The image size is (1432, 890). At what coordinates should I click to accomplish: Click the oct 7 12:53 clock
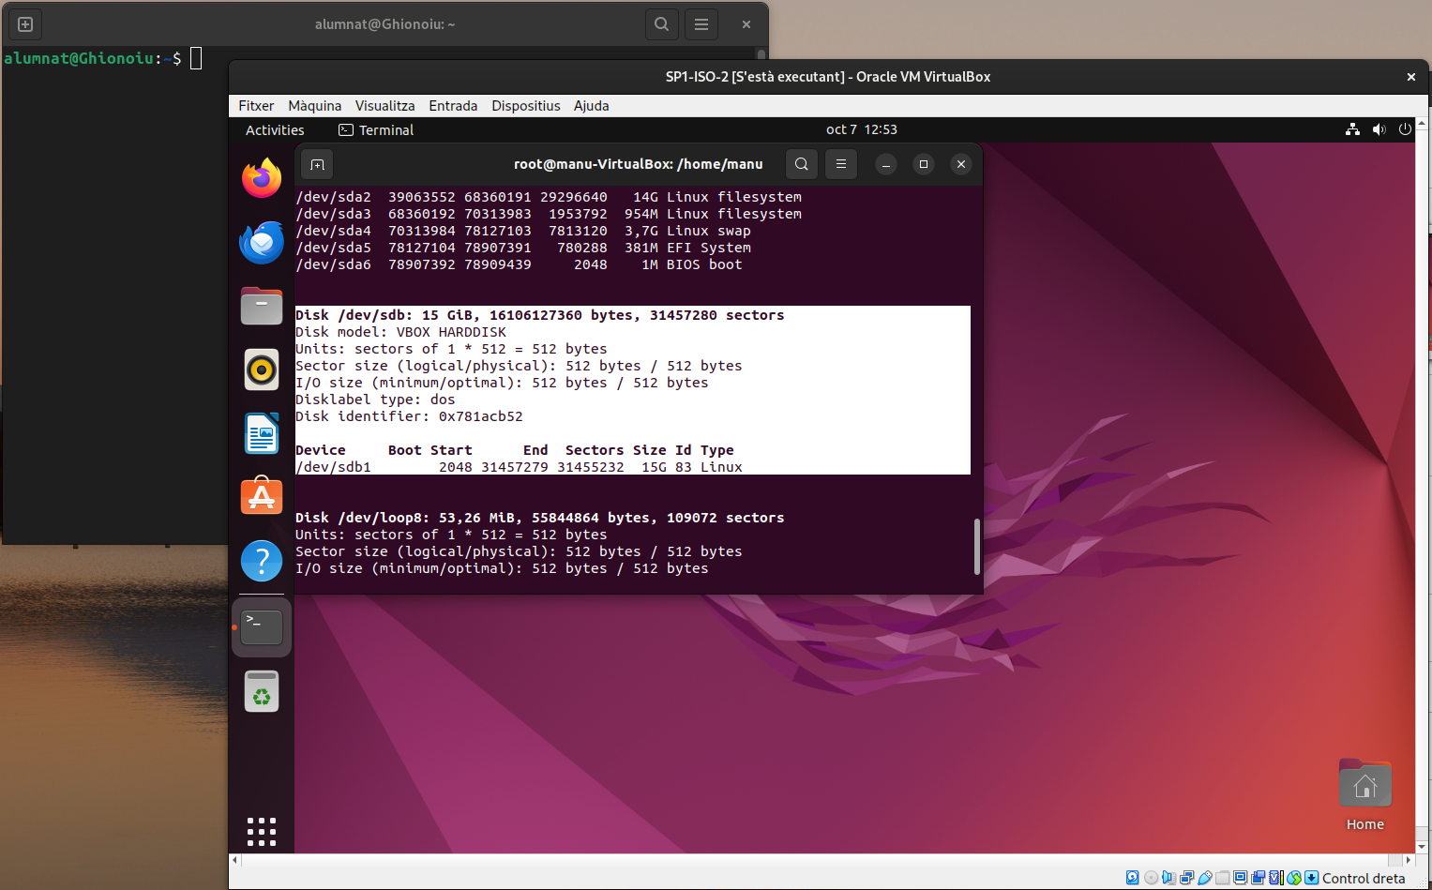[x=861, y=129]
